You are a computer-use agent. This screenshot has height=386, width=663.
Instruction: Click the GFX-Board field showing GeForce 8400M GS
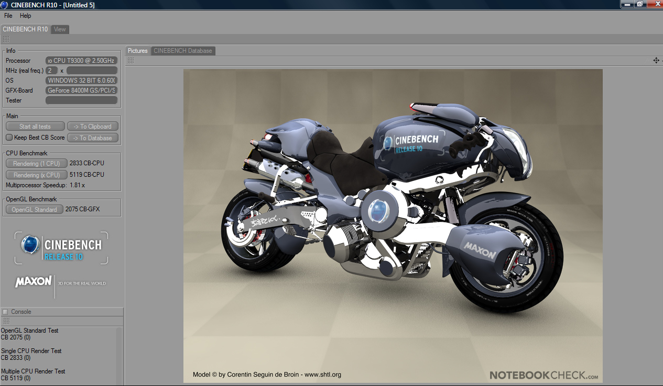point(81,90)
